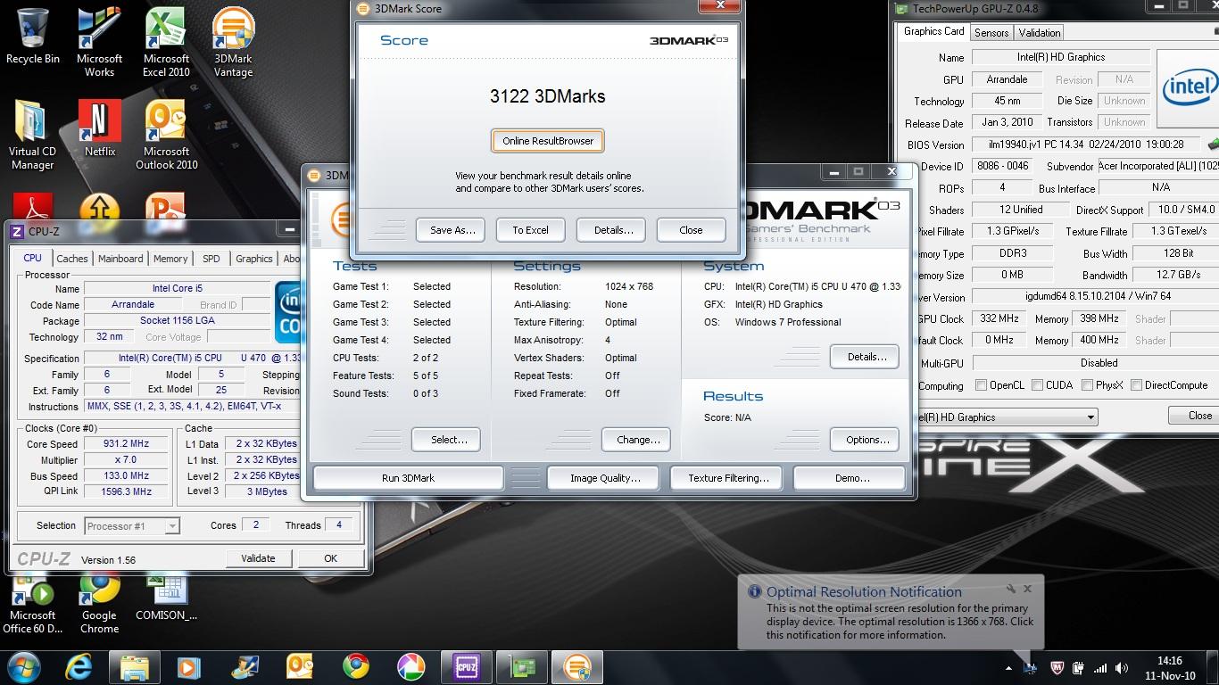This screenshot has width=1219, height=685.
Task: Dismiss the Optimal Resolution notification
Action: coord(1027,589)
